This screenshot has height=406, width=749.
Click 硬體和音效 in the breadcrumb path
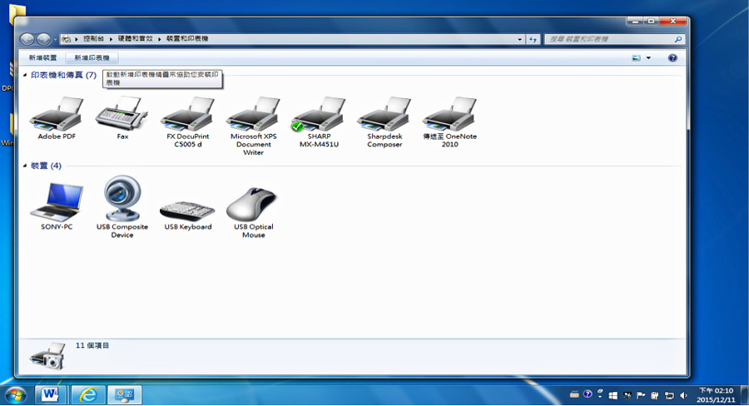[135, 39]
